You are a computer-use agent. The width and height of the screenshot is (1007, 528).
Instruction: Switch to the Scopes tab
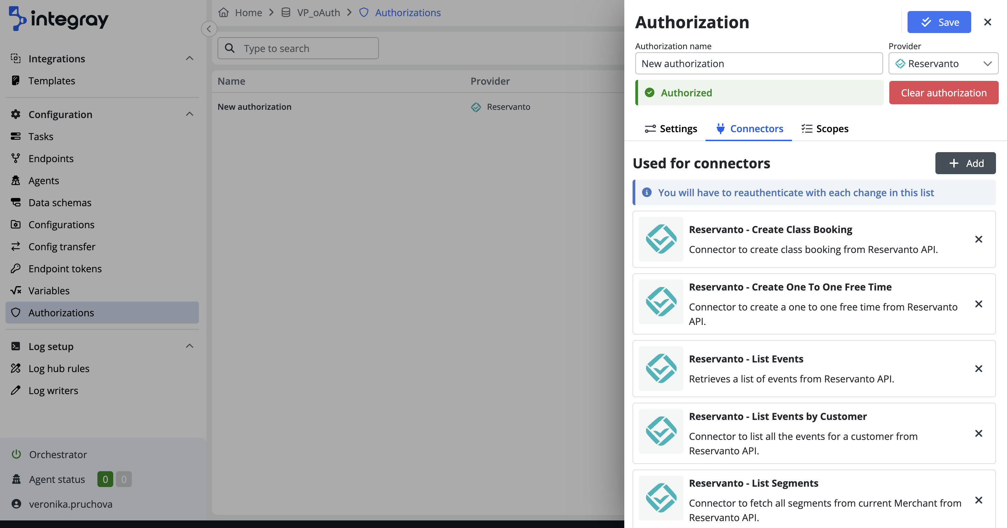pyautogui.click(x=825, y=129)
